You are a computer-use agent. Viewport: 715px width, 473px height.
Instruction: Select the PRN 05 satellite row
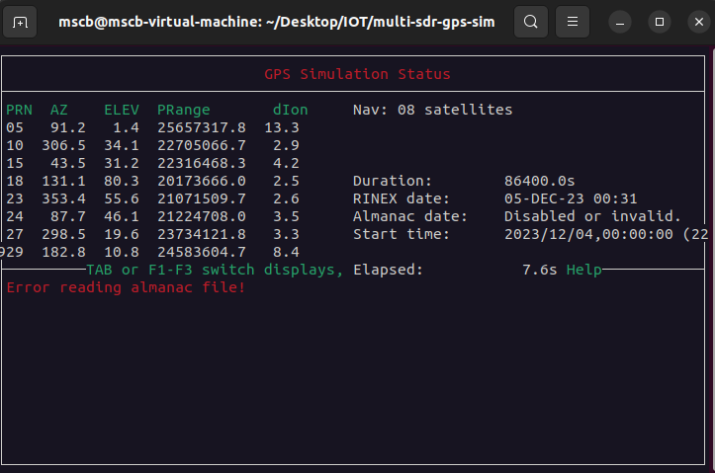point(152,127)
